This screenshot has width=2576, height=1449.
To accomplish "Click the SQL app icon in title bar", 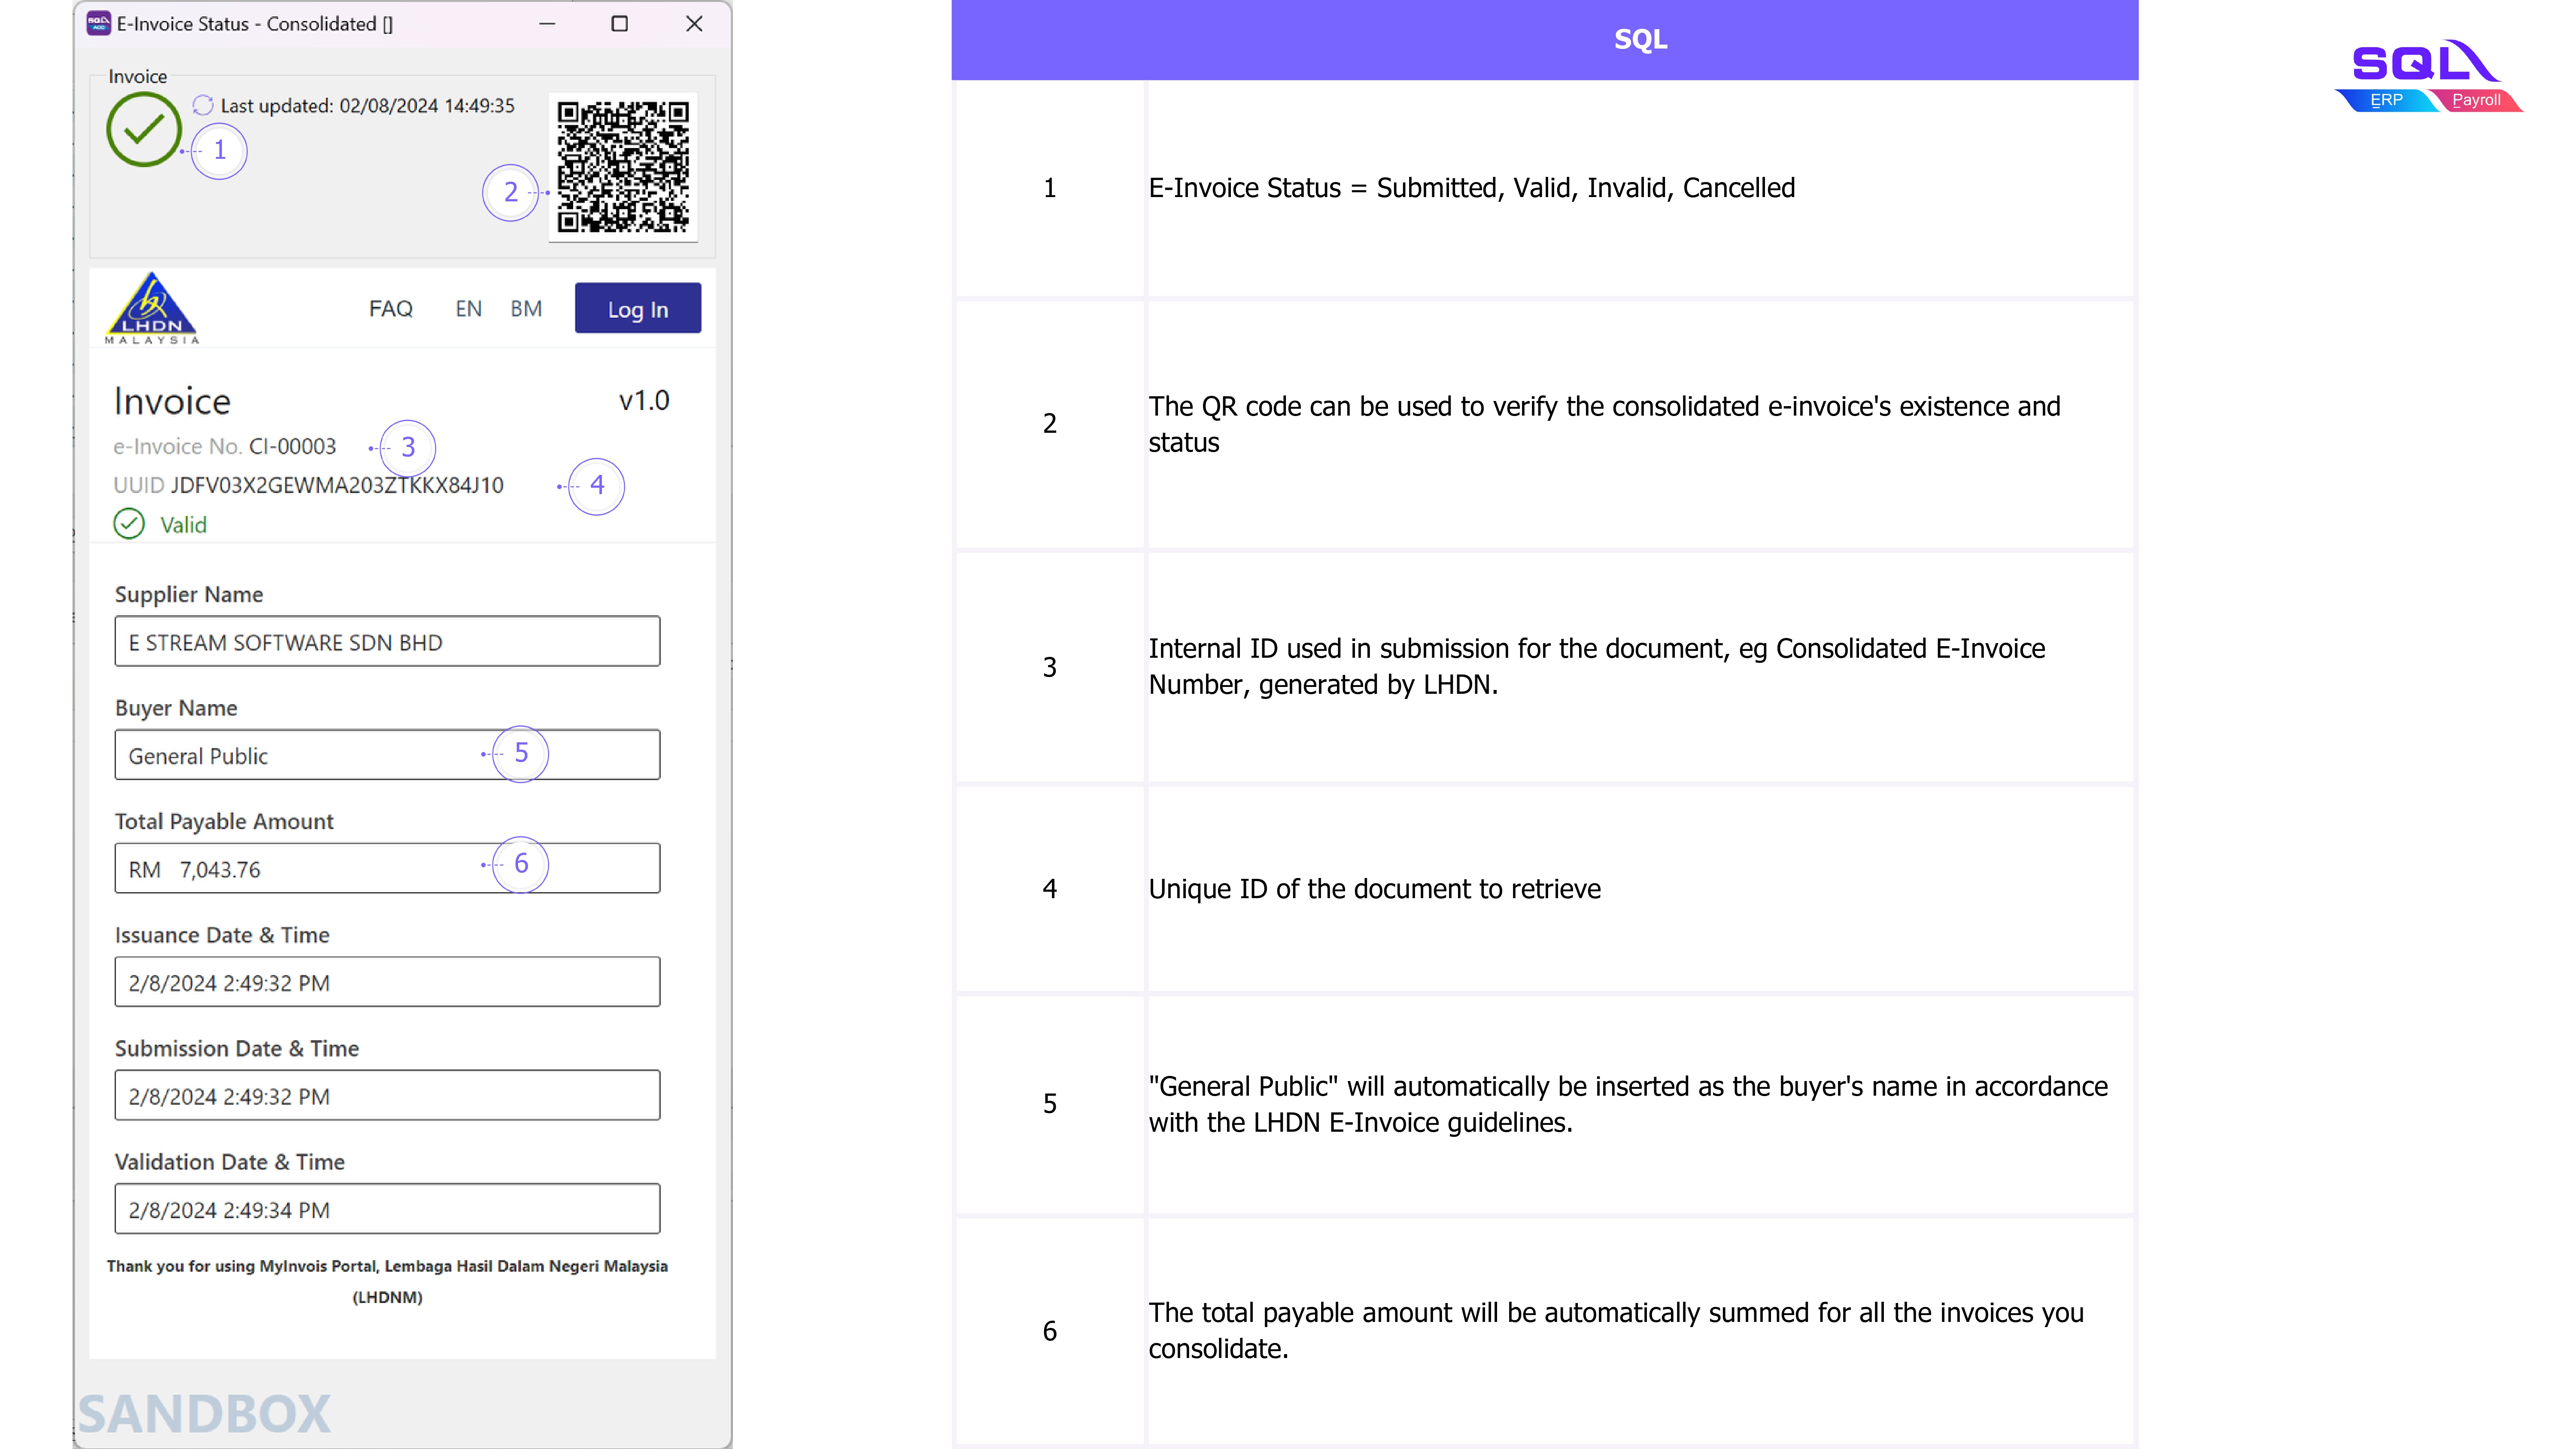I will coord(98,23).
